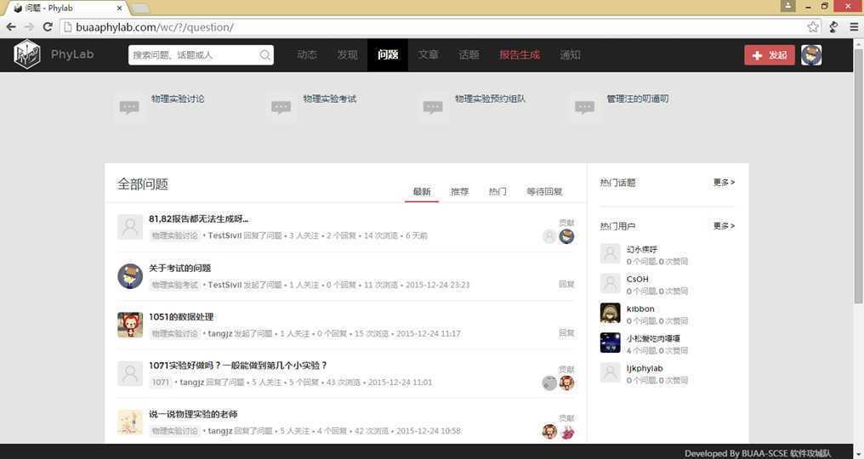The height and width of the screenshot is (459, 864).
Task: Click username kibbon in hot users
Action: point(640,309)
